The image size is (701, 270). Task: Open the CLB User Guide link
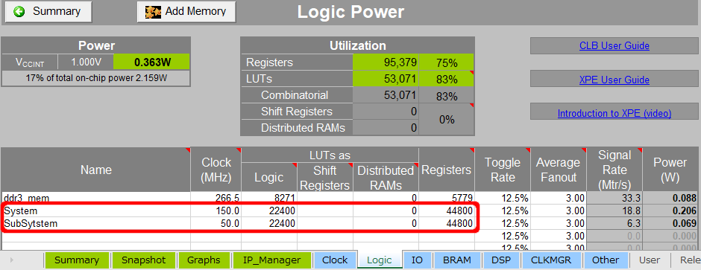coord(614,45)
